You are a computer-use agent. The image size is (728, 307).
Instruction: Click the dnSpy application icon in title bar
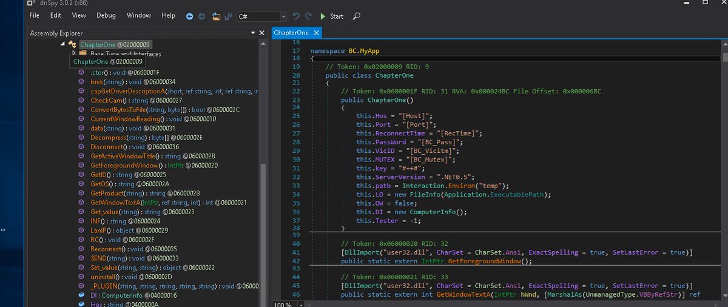31,4
